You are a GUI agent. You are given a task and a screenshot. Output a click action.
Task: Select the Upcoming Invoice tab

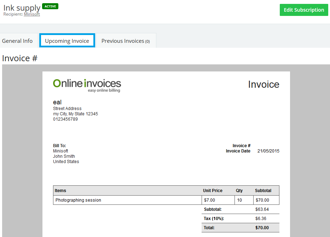point(67,41)
